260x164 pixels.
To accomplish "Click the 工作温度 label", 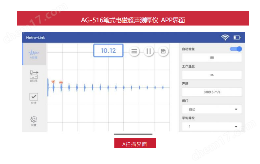I will pyautogui.click(x=188, y=66).
